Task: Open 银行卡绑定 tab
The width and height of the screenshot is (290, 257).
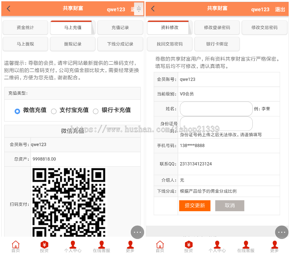Action: click(x=217, y=44)
